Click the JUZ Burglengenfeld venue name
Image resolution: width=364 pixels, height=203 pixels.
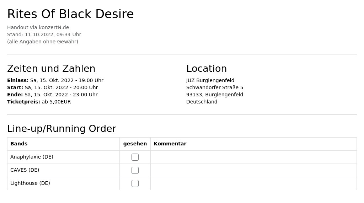[210, 80]
